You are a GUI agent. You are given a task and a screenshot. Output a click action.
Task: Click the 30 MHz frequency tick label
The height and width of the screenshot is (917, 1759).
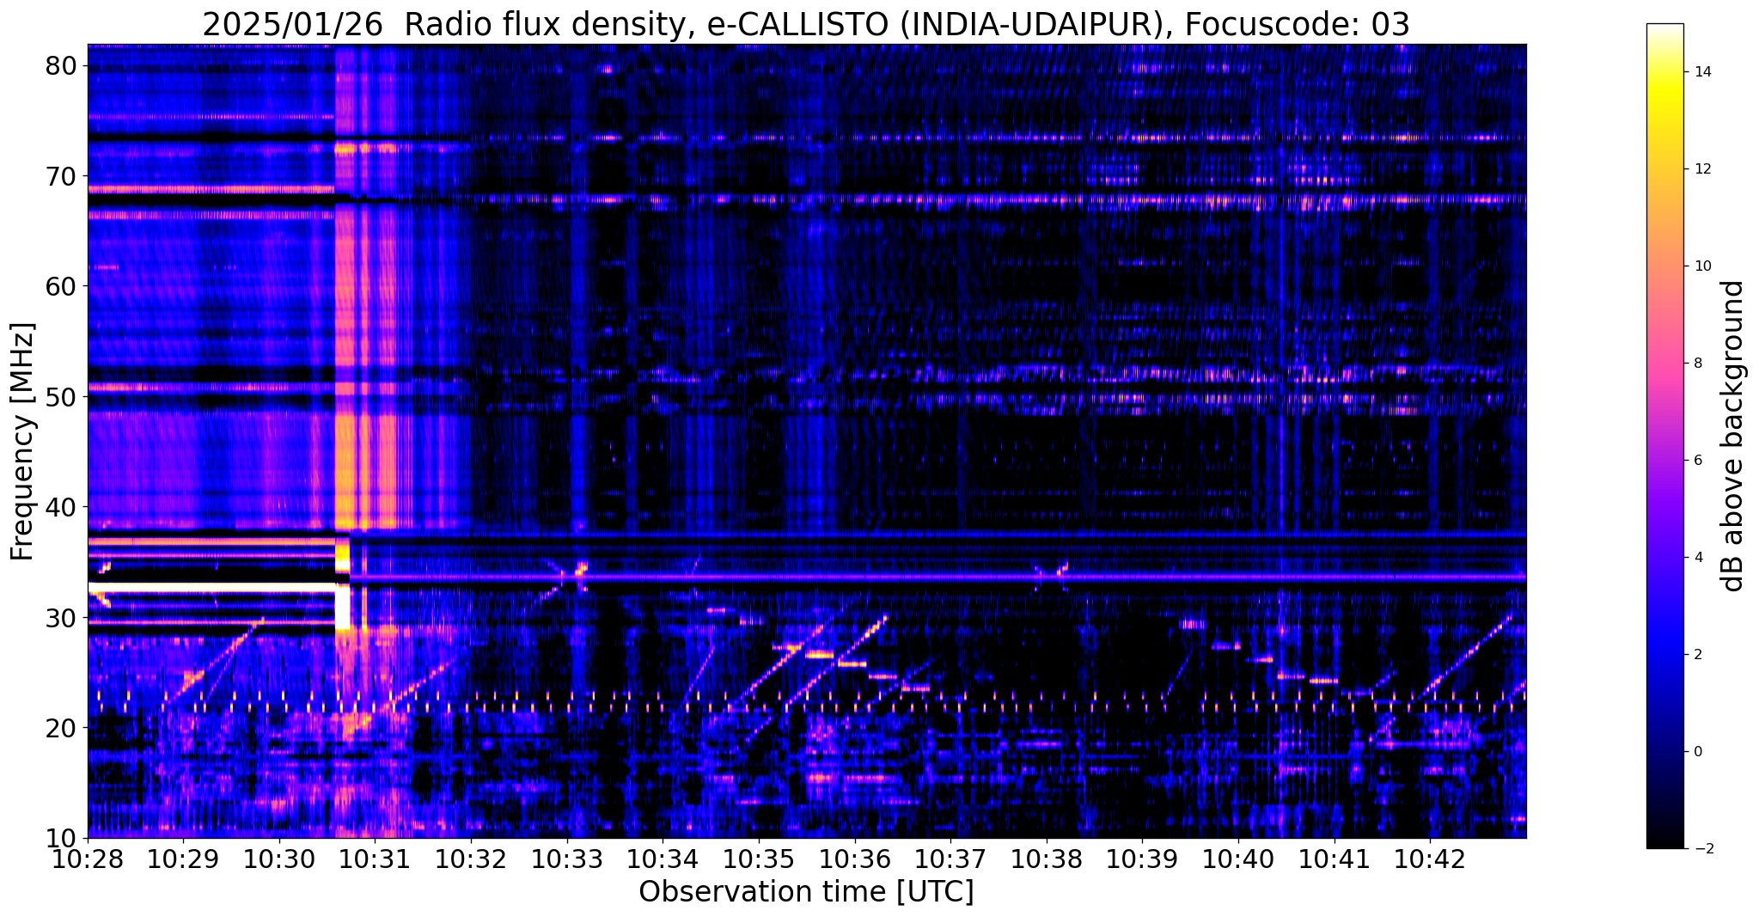63,617
